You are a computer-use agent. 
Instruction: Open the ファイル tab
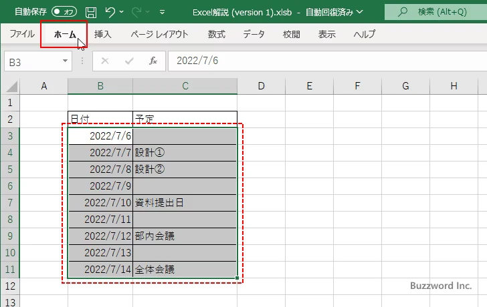click(x=22, y=34)
